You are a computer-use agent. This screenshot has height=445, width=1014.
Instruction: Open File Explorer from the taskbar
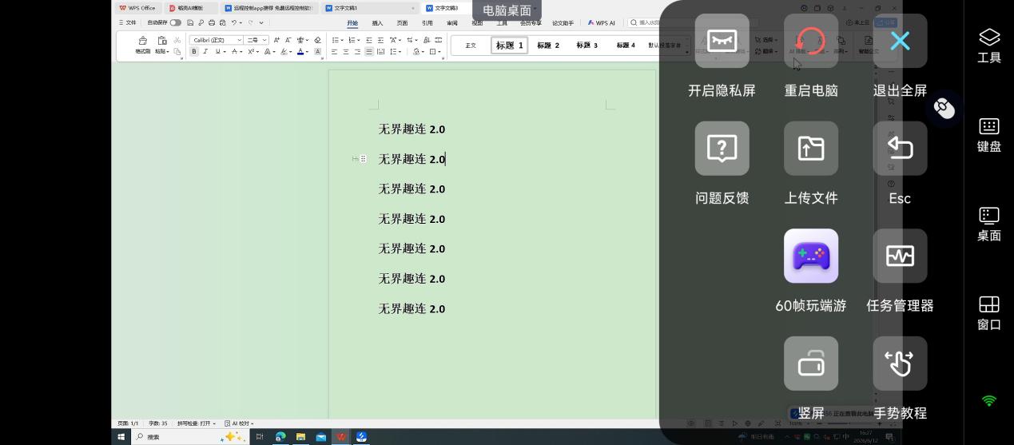point(300,437)
